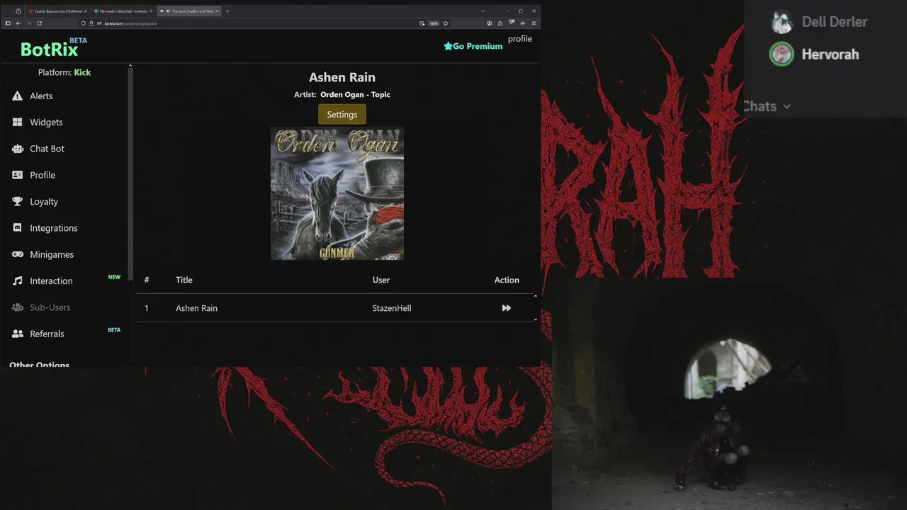Click the Chat Bot robot icon
Viewport: 907px width, 510px height.
(18, 149)
